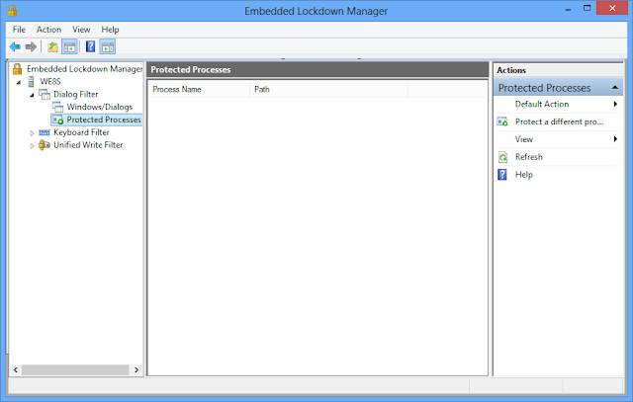Open the Default Action submenu arrow
This screenshot has width=633, height=402.
click(x=615, y=104)
